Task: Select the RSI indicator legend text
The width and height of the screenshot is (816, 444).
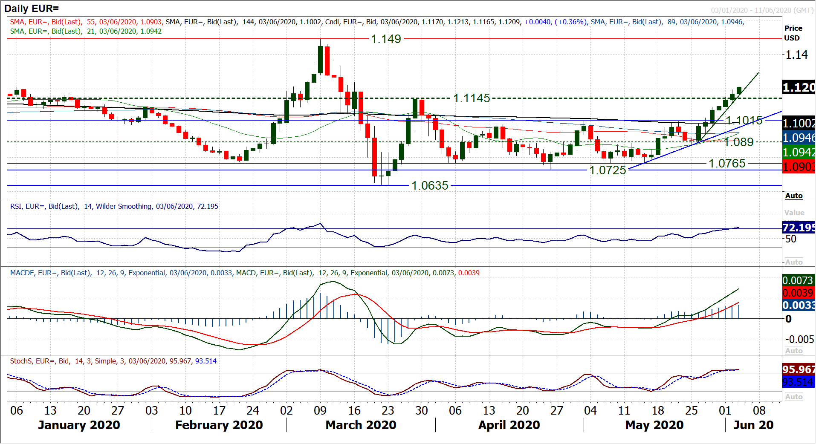Action: (114, 207)
